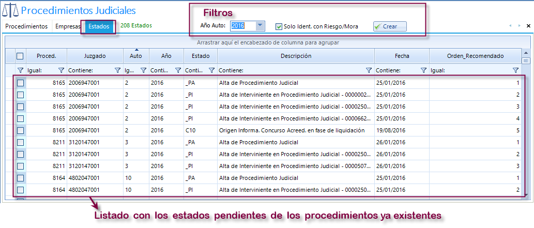The height and width of the screenshot is (228, 534).
Task: Click the Crear button
Action: point(390,26)
